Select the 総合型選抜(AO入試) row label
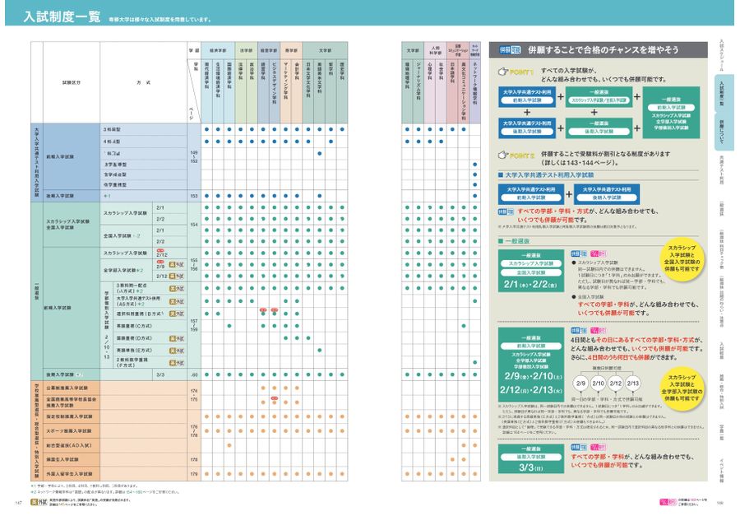 tap(69, 445)
